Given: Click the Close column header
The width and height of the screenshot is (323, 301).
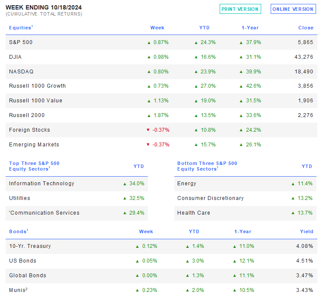Looking at the screenshot, I should tap(306, 28).
